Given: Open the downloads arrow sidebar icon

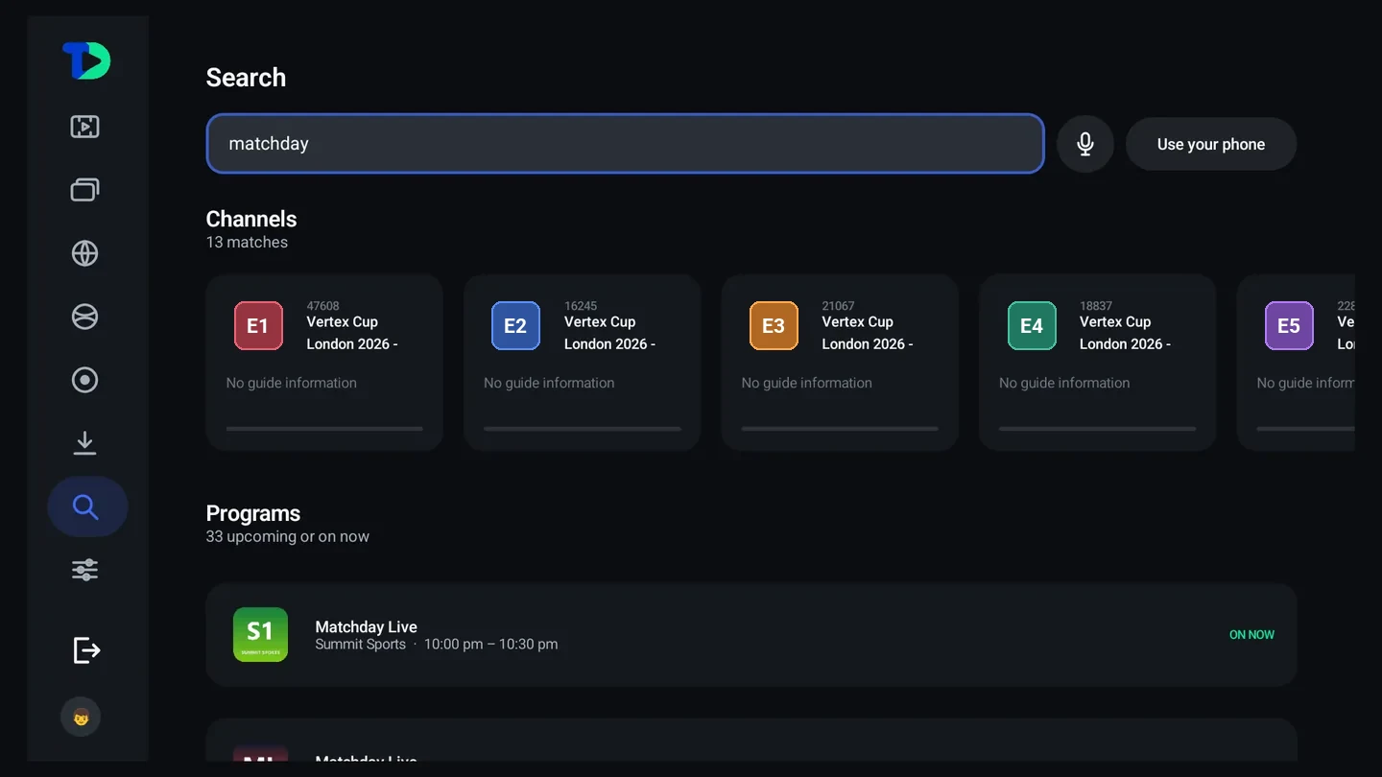Looking at the screenshot, I should tap(85, 443).
